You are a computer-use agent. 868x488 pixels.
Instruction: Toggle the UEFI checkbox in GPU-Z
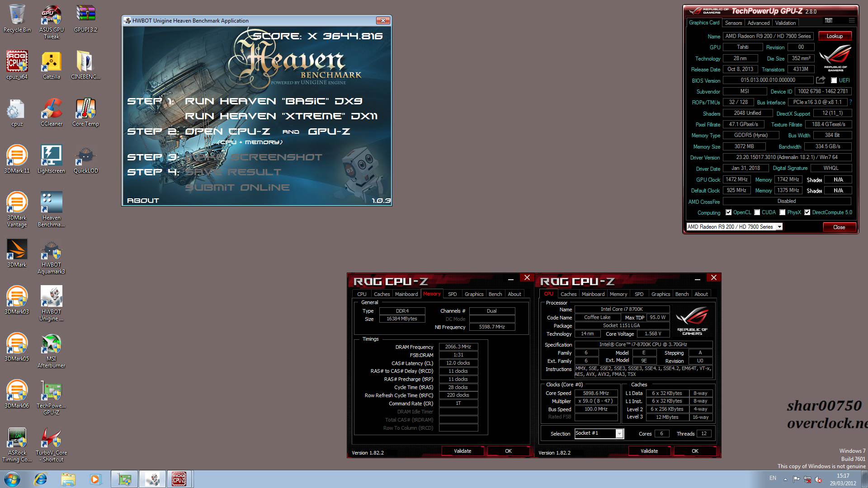[x=834, y=80]
